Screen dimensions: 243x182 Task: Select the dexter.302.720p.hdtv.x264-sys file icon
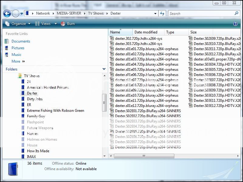pyautogui.click(x=112, y=39)
